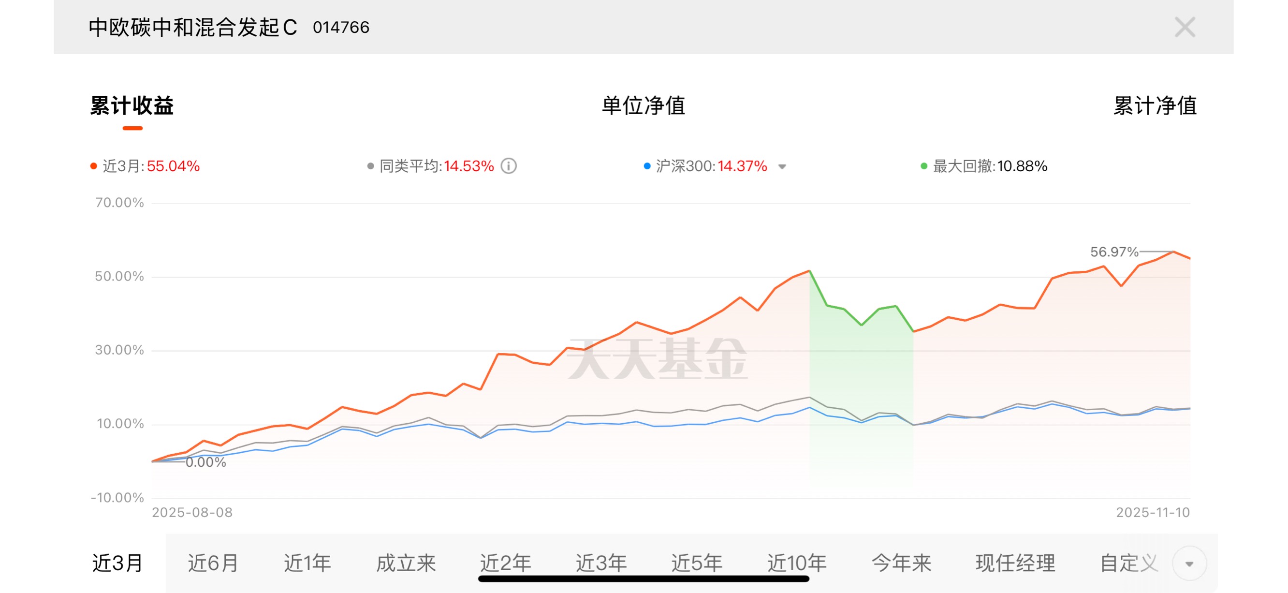This screenshot has width=1288, height=593.
Task: Toggle the green 最大回撤 legend
Action: click(983, 166)
